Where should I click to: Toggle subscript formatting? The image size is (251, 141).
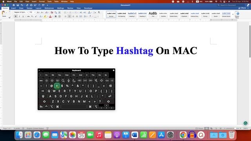pyautogui.click(x=32, y=16)
